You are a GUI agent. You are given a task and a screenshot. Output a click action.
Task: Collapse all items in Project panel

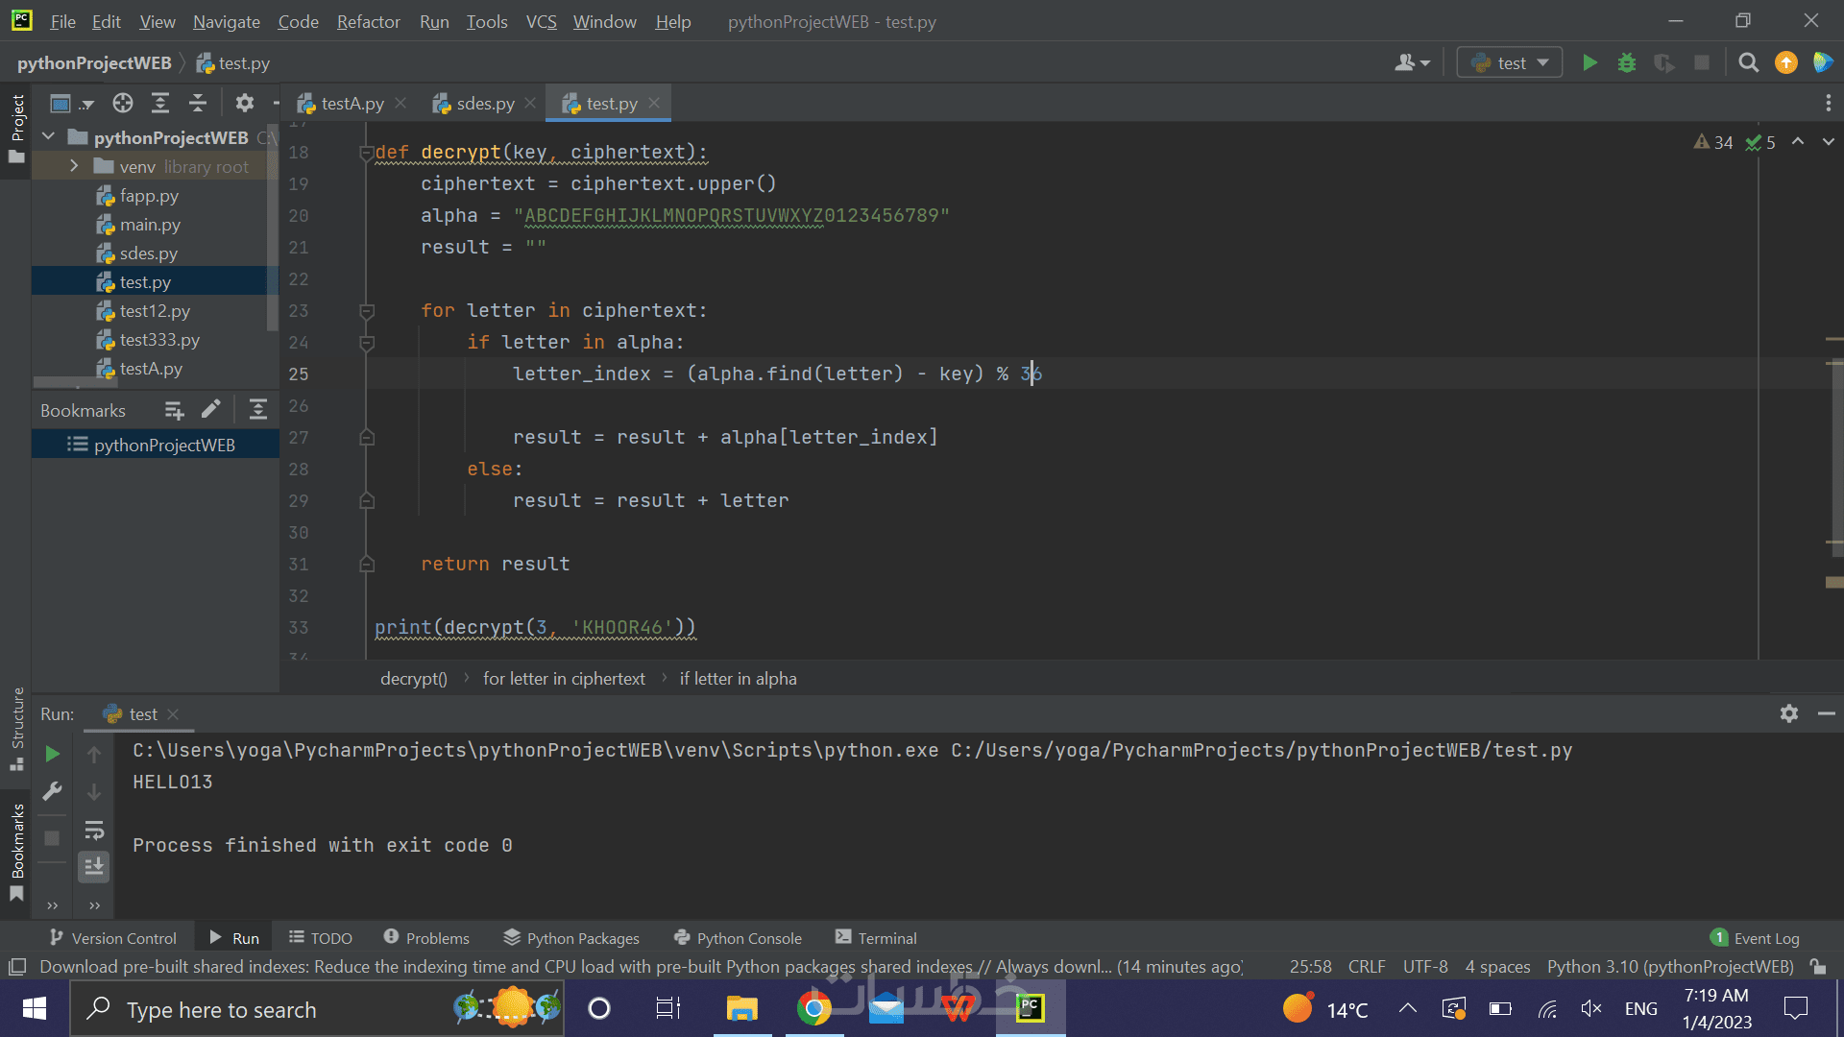[x=198, y=103]
